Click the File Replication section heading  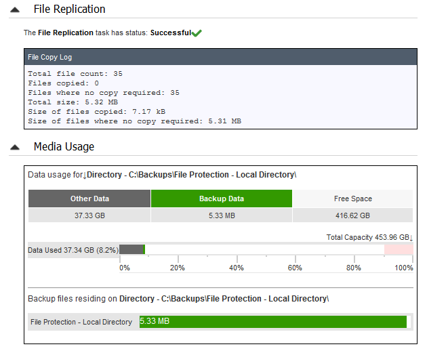click(69, 9)
